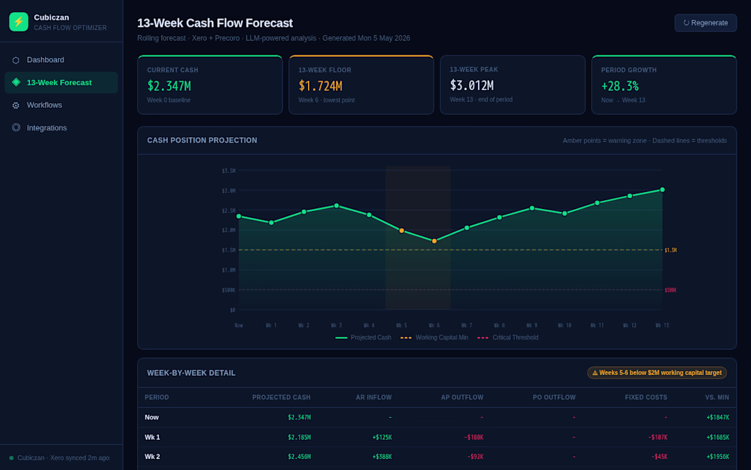
Task: Click the Dashboard hexagon icon in sidebar
Action: [16, 60]
